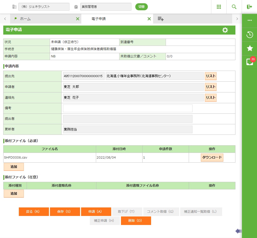The width and height of the screenshot is (257, 238).
Task: Click the three-dots more icon in sidebar
Action: coord(249,20)
